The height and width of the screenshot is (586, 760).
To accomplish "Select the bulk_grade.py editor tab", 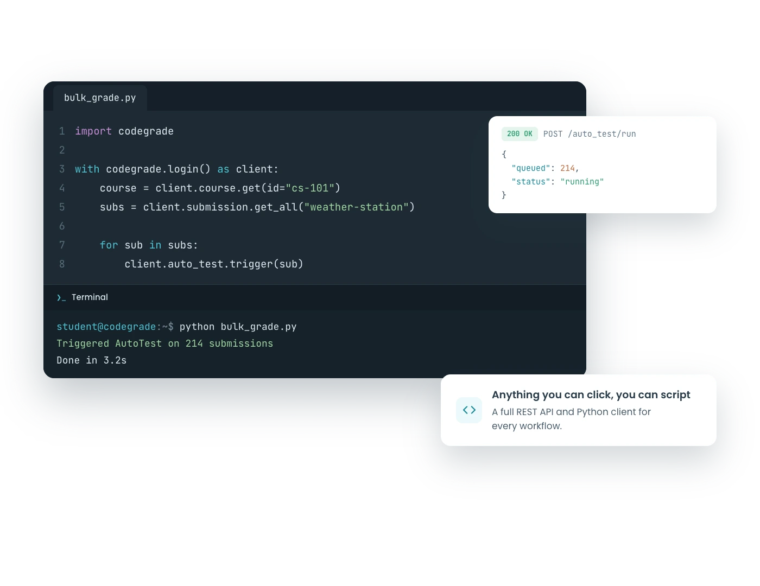I will pos(100,98).
